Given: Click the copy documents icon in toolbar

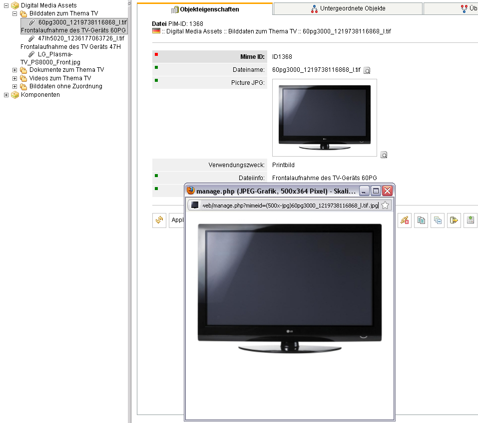Looking at the screenshot, I should (422, 220).
